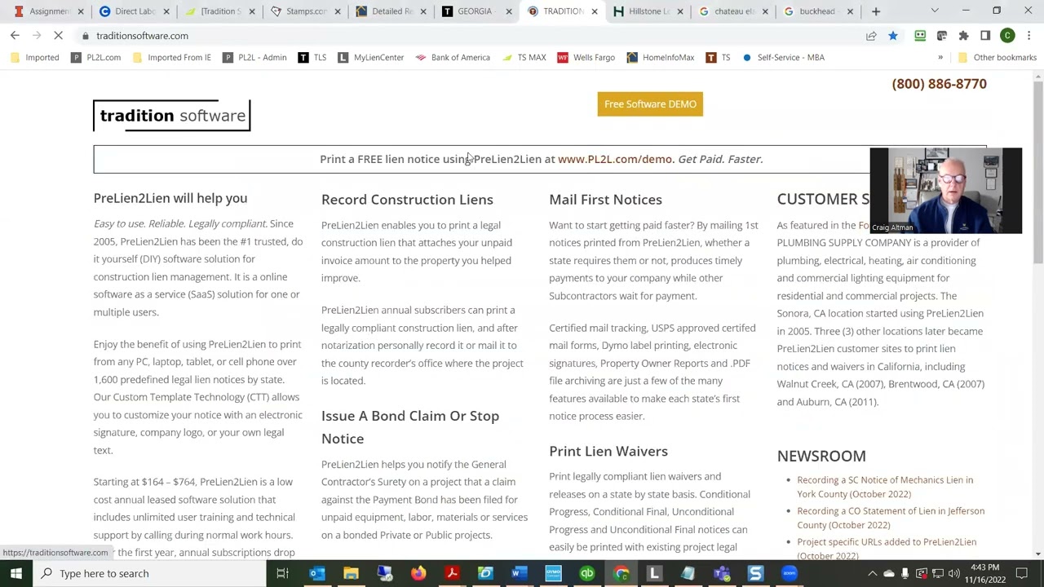Open the share page icon in address bar
Screen dimensions: 1044x587
pyautogui.click(x=871, y=36)
